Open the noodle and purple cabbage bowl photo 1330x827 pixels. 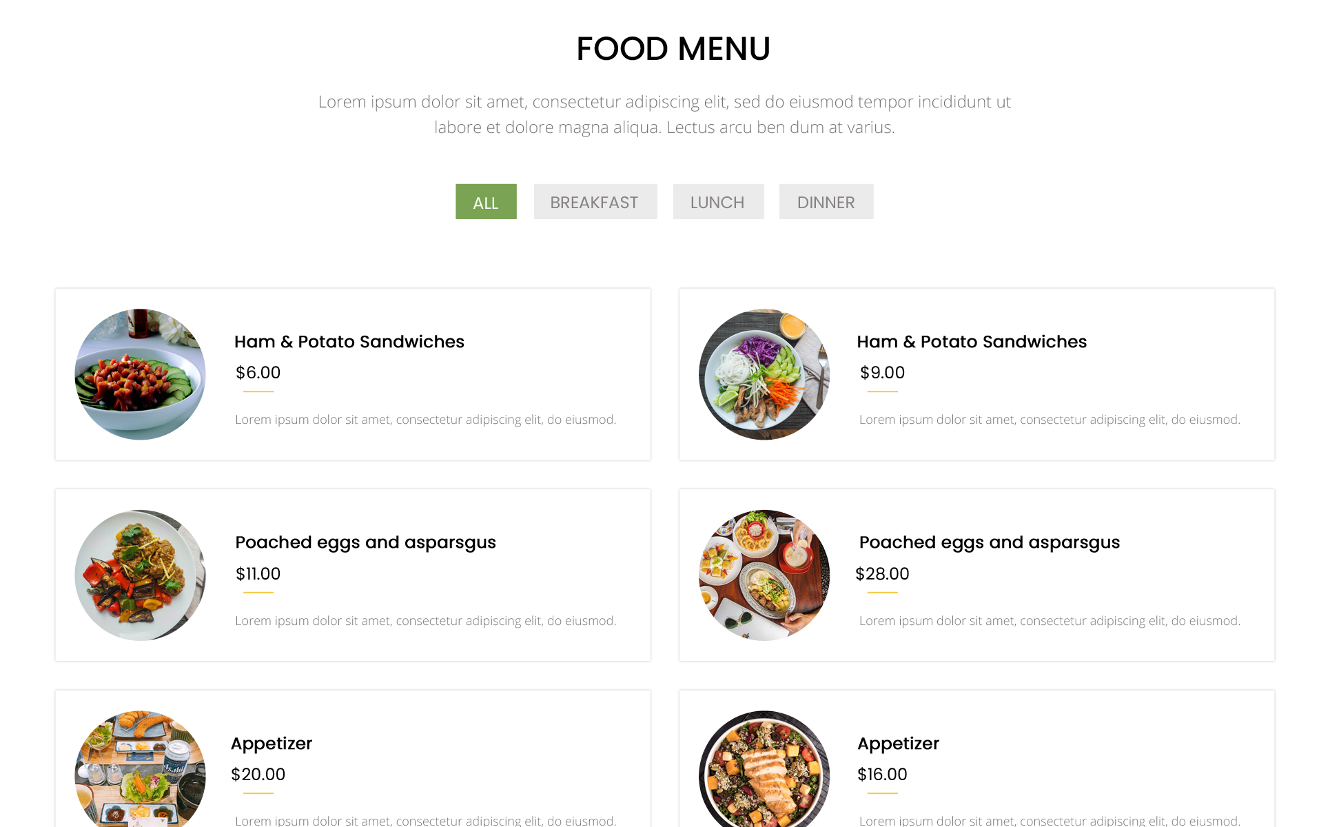click(764, 374)
